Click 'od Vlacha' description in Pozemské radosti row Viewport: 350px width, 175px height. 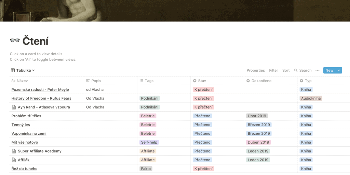[95, 89]
